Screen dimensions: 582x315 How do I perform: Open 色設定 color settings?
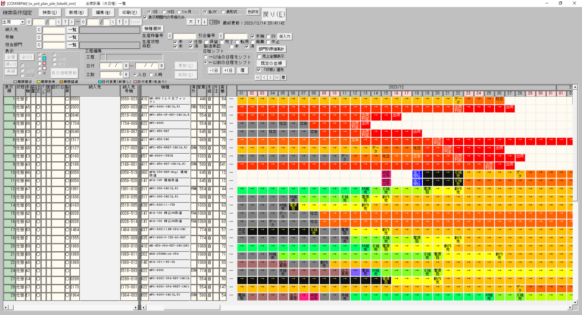click(253, 12)
